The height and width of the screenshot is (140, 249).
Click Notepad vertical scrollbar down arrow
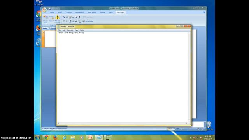pos(189,121)
